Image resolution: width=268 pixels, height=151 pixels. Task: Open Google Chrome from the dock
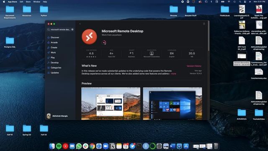[92, 146]
